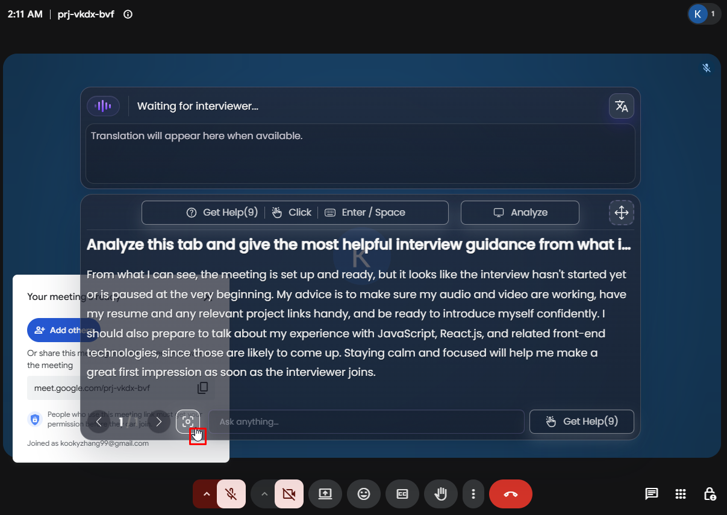Click the red leave call button
This screenshot has width=727, height=515.
[x=511, y=495]
